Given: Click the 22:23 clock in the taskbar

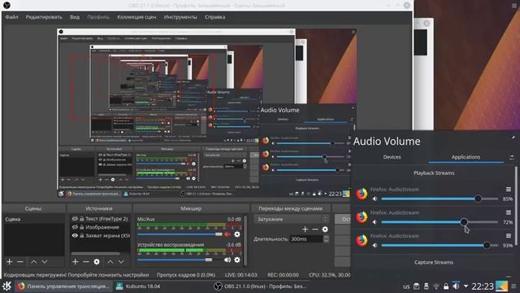Looking at the screenshot, I should 483,286.
